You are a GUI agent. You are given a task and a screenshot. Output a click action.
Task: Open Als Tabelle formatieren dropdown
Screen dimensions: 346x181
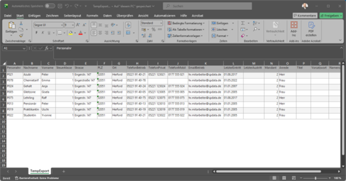(186, 29)
